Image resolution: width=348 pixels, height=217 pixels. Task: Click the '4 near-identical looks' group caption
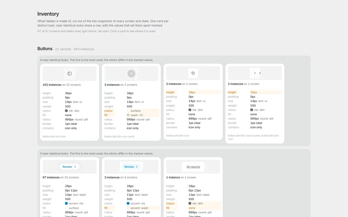(x=97, y=60)
